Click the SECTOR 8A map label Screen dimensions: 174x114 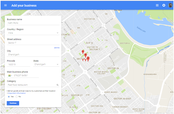89,19
